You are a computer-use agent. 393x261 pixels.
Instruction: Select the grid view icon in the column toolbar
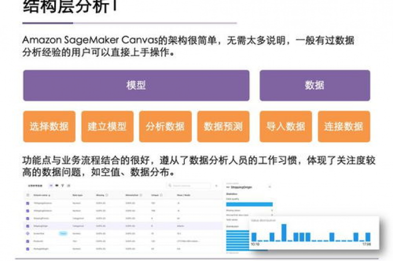point(57,186)
